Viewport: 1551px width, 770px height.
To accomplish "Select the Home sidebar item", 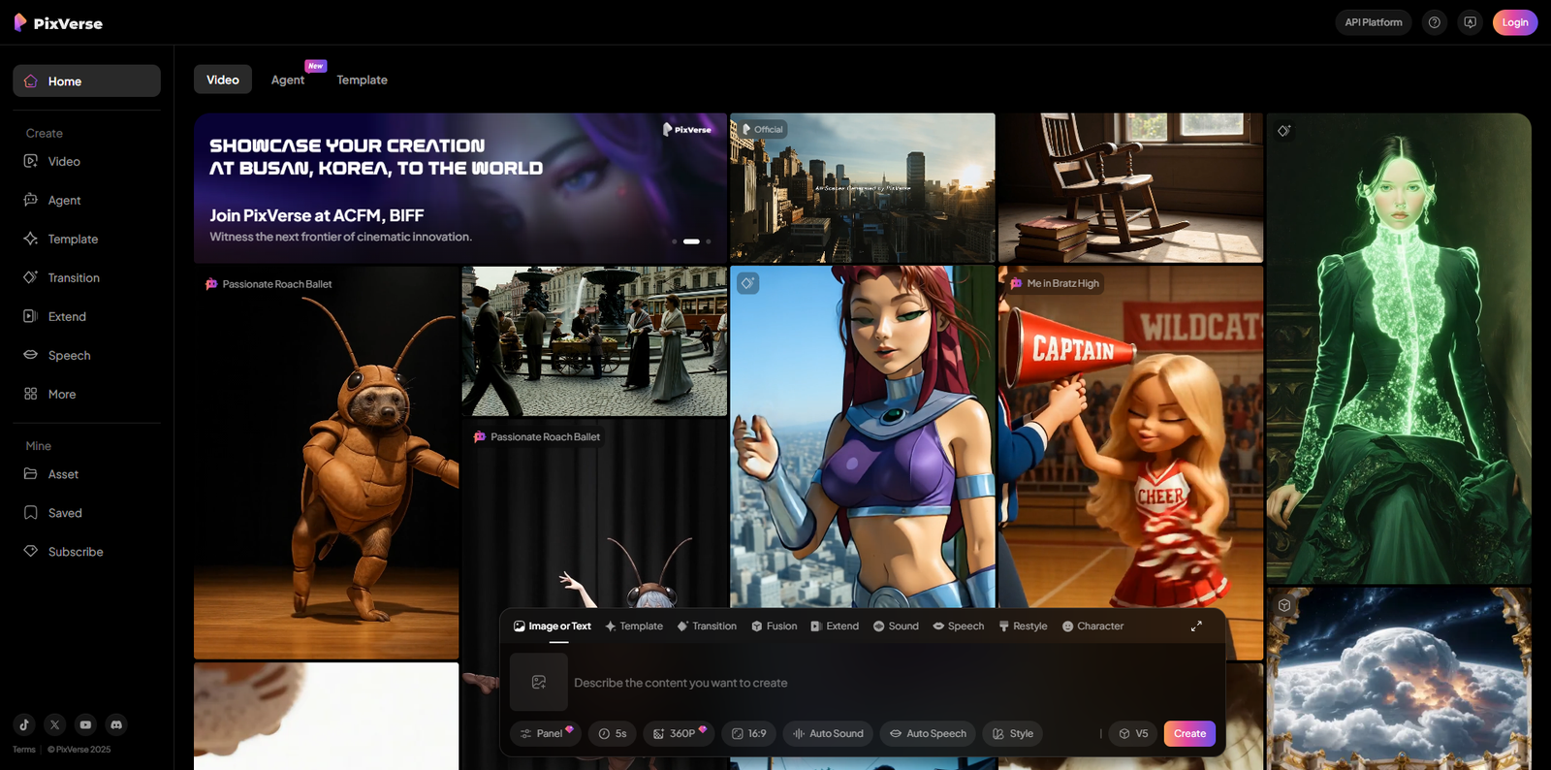I will 86,81.
